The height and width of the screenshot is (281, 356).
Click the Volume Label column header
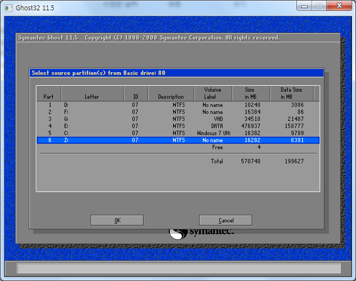[213, 93]
